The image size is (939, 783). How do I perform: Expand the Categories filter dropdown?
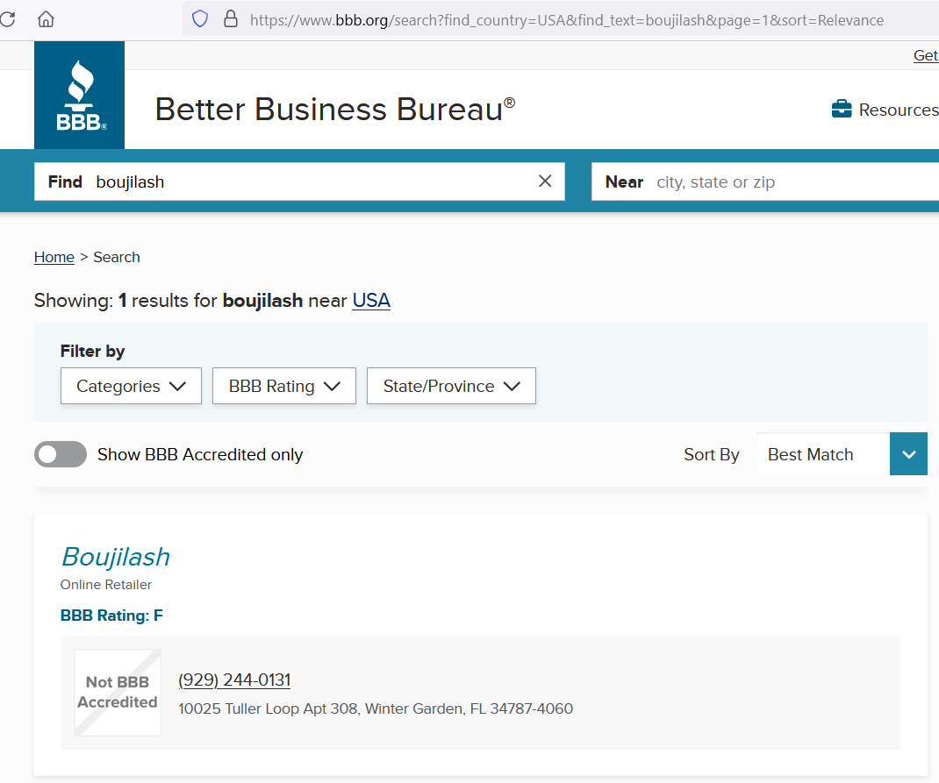[131, 386]
